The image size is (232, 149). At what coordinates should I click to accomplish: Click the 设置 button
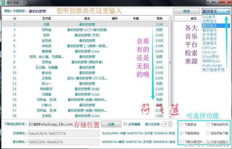(111, 124)
